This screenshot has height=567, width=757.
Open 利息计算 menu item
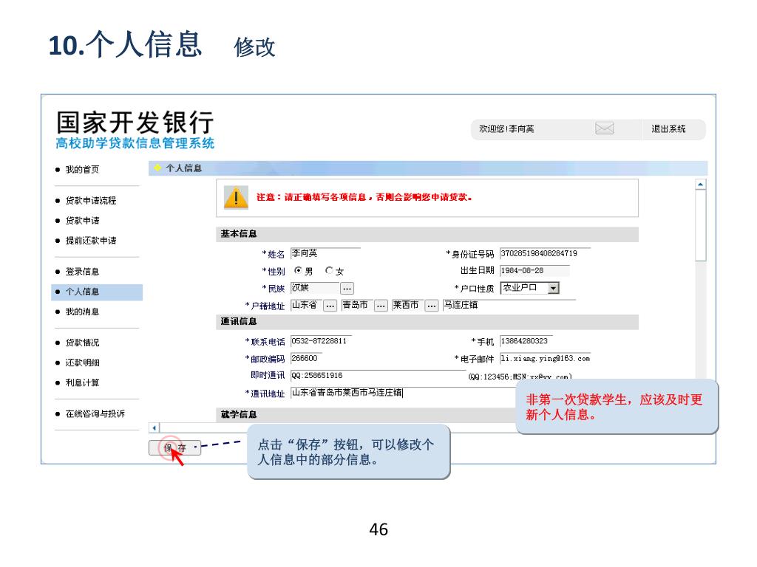point(82,383)
